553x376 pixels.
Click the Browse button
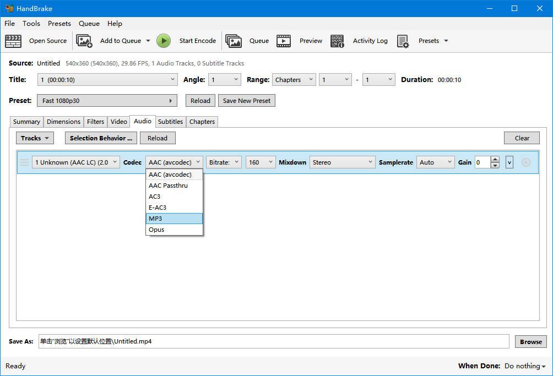click(531, 342)
